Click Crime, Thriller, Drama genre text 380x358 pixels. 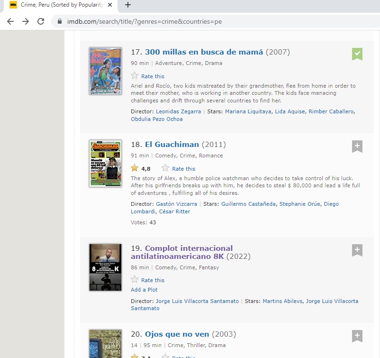click(197, 345)
